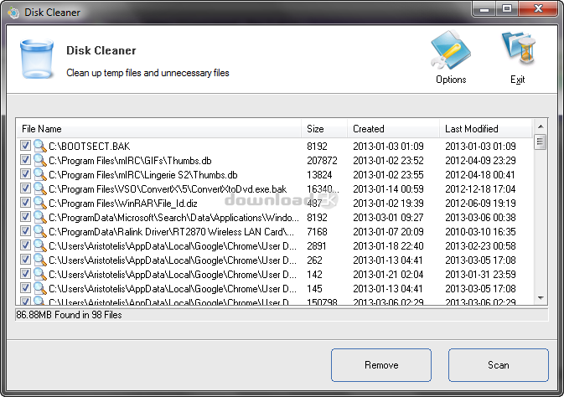Click magnifier icon beside ConvertXtoDvd.exe.bak
This screenshot has height=397, width=564.
pyautogui.click(x=39, y=188)
